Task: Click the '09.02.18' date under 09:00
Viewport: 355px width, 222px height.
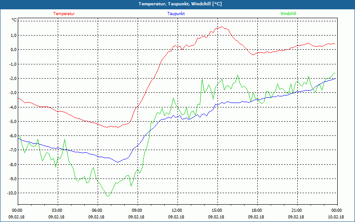Action: [136, 217]
